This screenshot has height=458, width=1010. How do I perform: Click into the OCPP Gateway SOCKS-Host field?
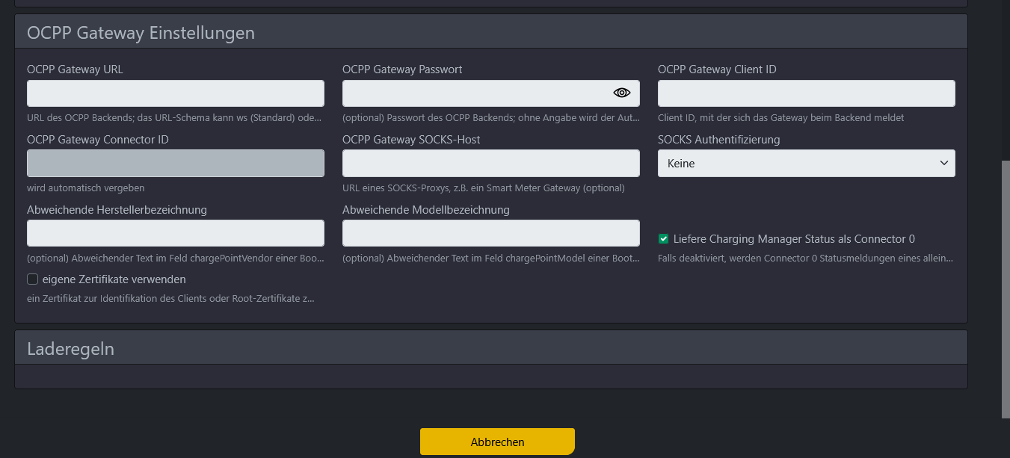[490, 164]
